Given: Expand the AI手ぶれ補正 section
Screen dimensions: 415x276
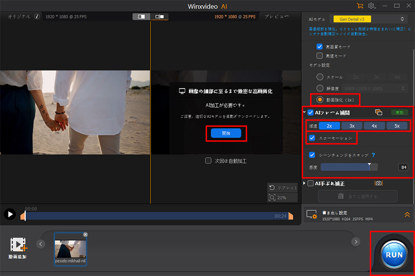Looking at the screenshot, I should point(304,183).
